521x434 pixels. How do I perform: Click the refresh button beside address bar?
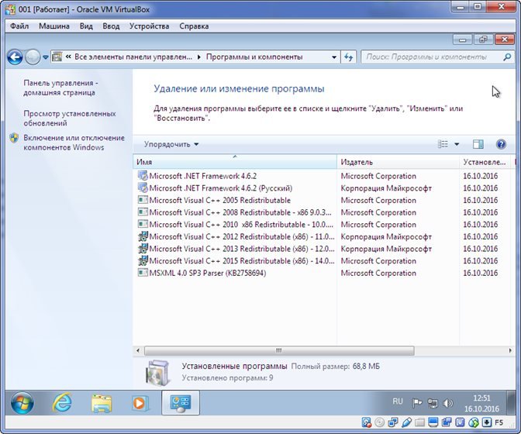click(x=348, y=57)
